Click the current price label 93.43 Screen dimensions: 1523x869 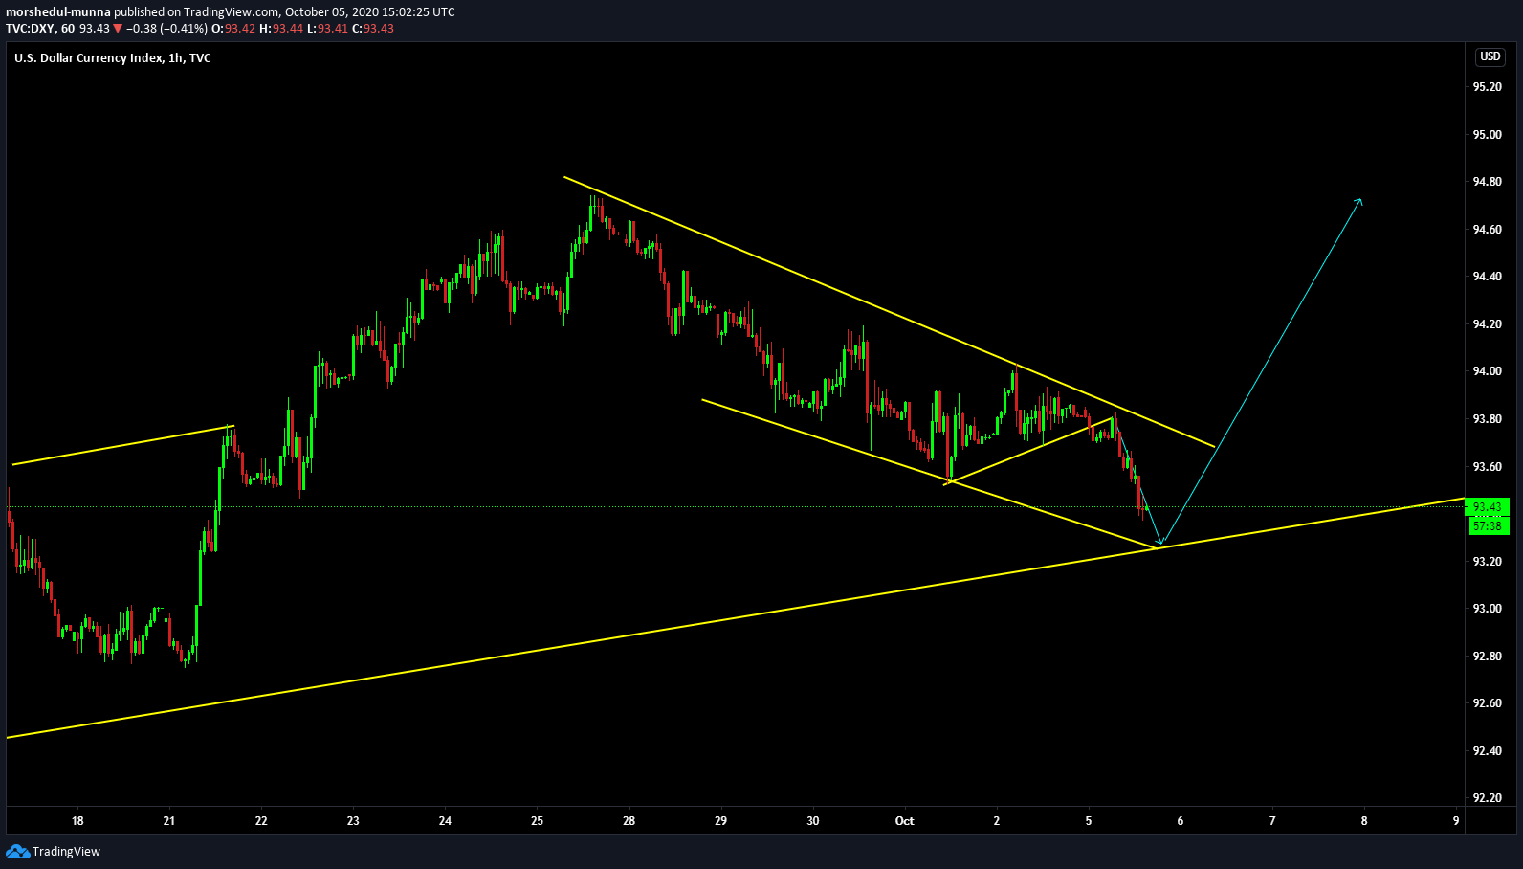(x=1488, y=507)
